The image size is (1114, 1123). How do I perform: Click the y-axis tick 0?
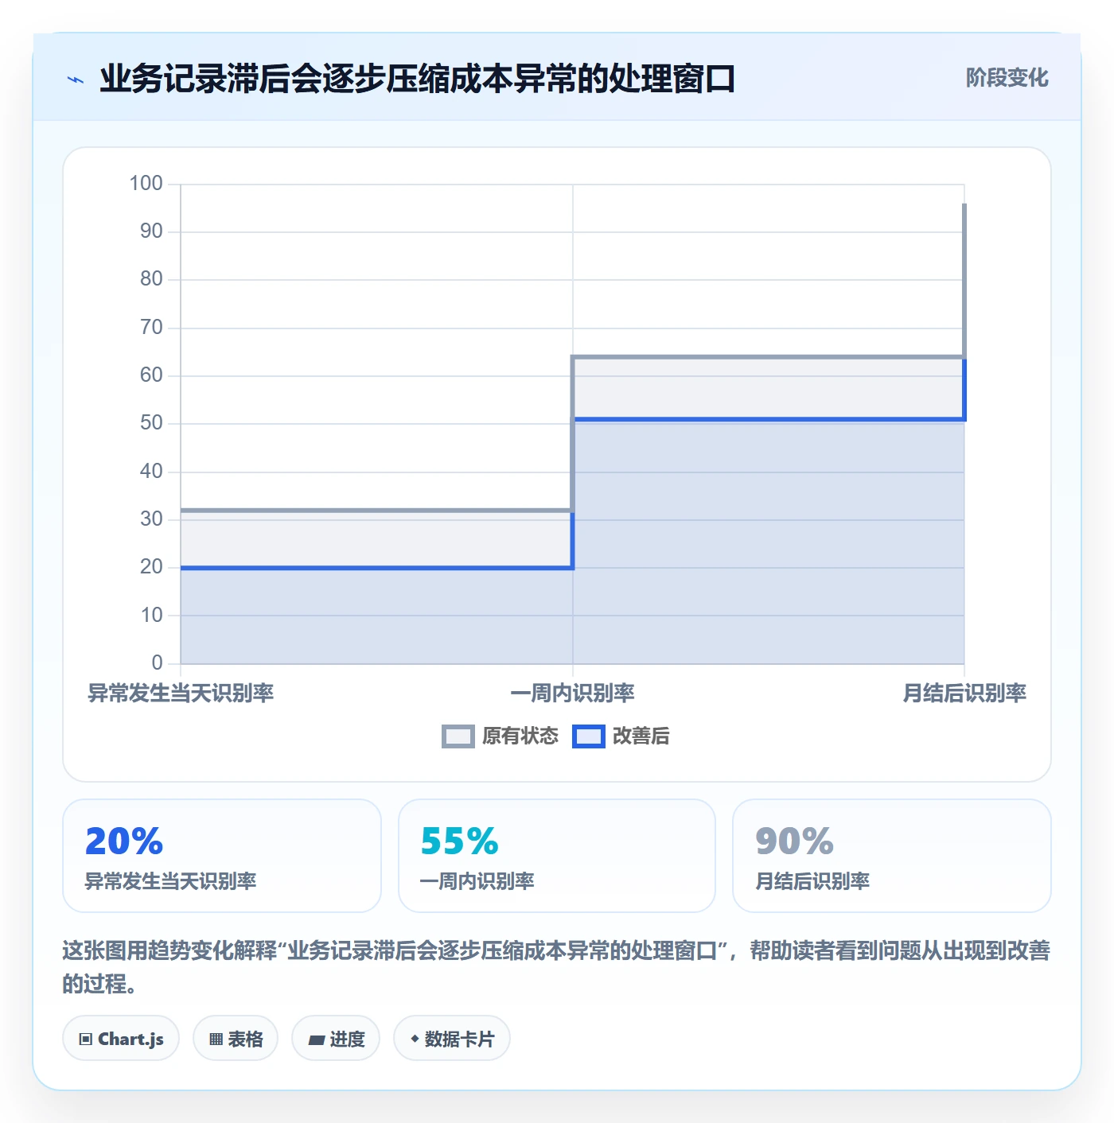click(158, 663)
